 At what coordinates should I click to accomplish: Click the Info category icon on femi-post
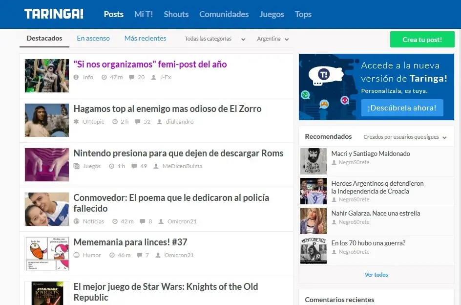(76, 77)
